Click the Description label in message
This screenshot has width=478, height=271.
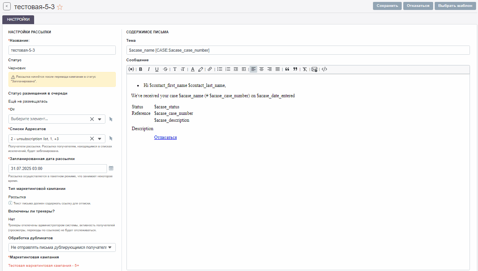click(143, 129)
